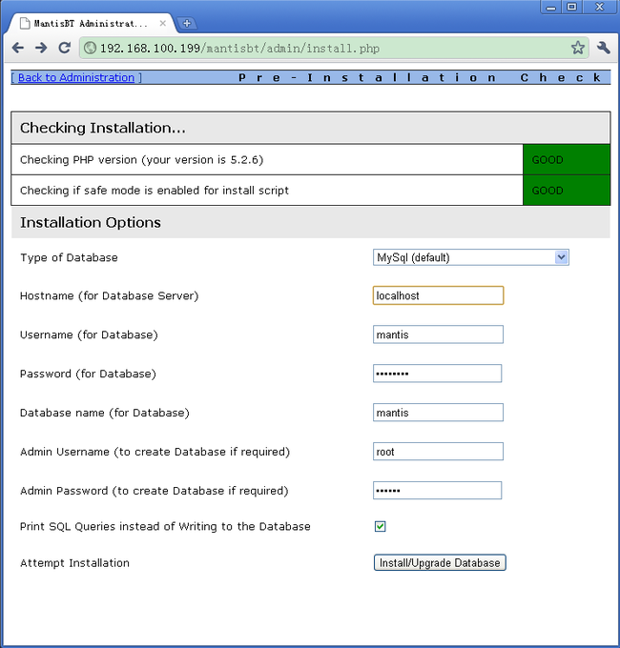The height and width of the screenshot is (648, 620).
Task: Close the browser window
Action: coord(600,7)
